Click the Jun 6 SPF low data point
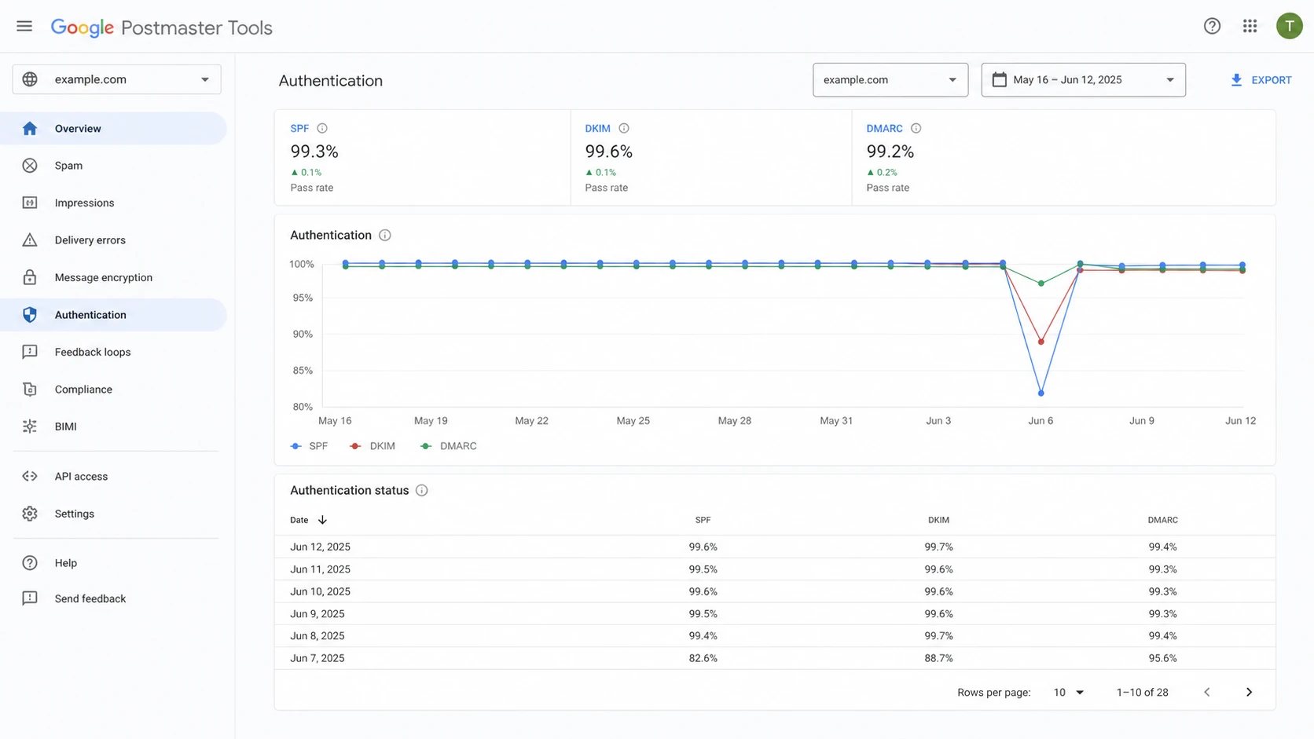Viewport: 1314px width, 739px height. [x=1041, y=393]
